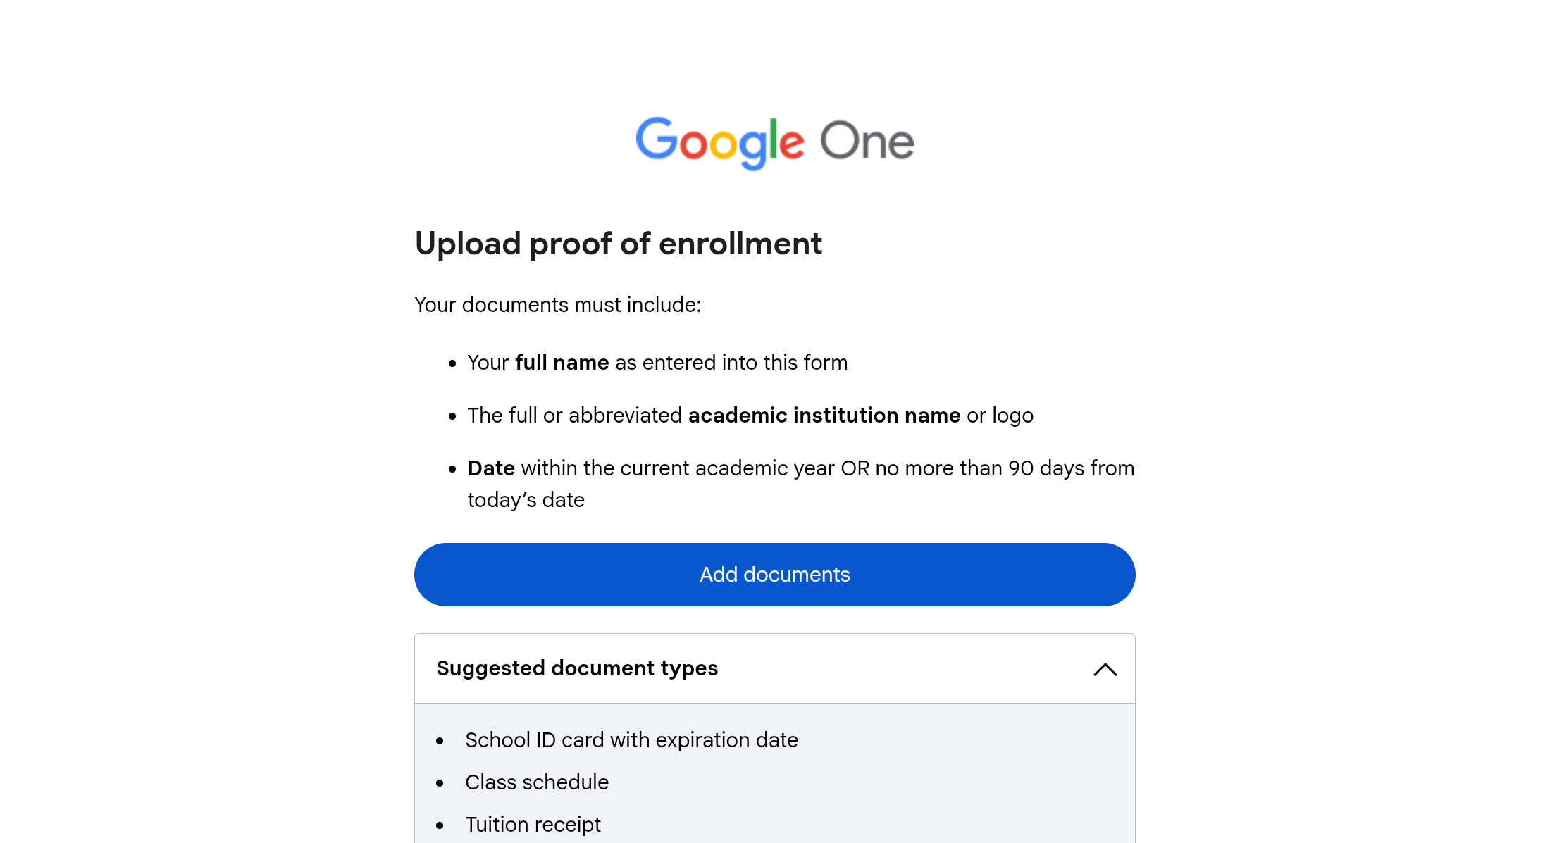Click the today's date text
Screen dimensions: 1550x843
point(526,500)
